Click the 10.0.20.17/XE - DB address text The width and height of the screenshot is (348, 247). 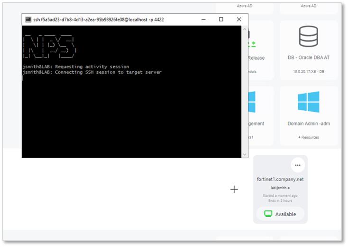[x=308, y=71]
